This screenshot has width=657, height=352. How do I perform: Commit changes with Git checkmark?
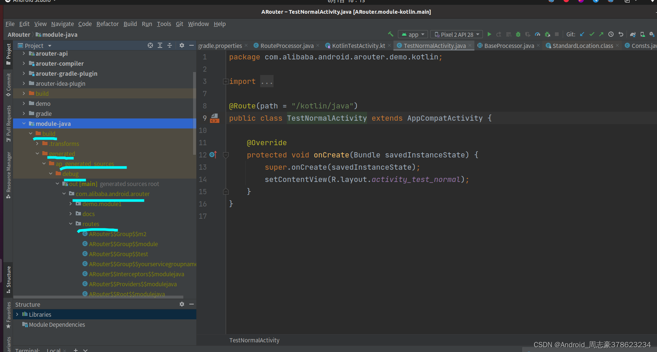coord(592,34)
